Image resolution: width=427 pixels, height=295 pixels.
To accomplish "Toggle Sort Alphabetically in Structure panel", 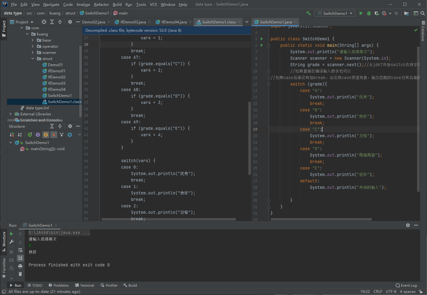I will [20, 135].
